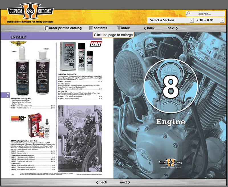Click the large number 8 chapter circle
The height and width of the screenshot is (187, 228).
click(x=171, y=86)
